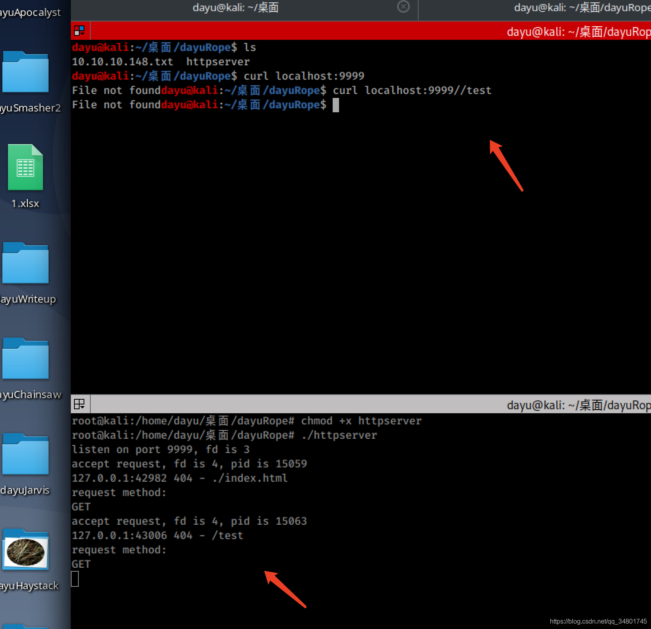Switch to the dayu@kali ~/桌面 tab
Image resolution: width=651 pixels, height=629 pixels.
[x=236, y=8]
